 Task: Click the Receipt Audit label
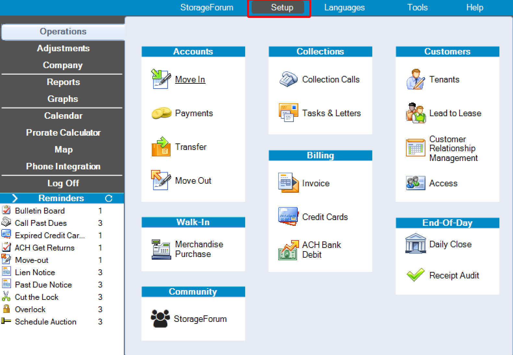tap(454, 275)
